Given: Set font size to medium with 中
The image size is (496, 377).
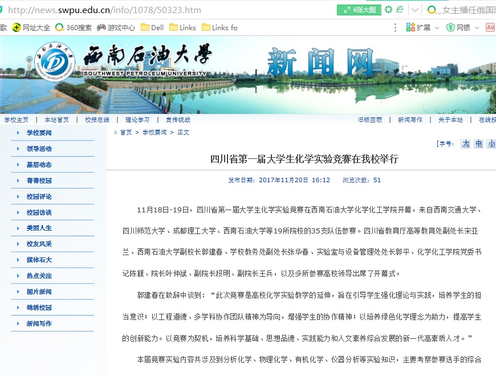Looking at the screenshot, I should pos(478,144).
